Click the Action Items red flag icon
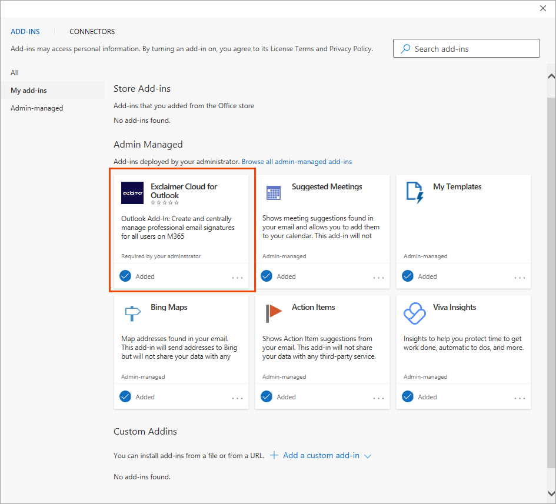This screenshot has height=504, width=556. pyautogui.click(x=274, y=313)
